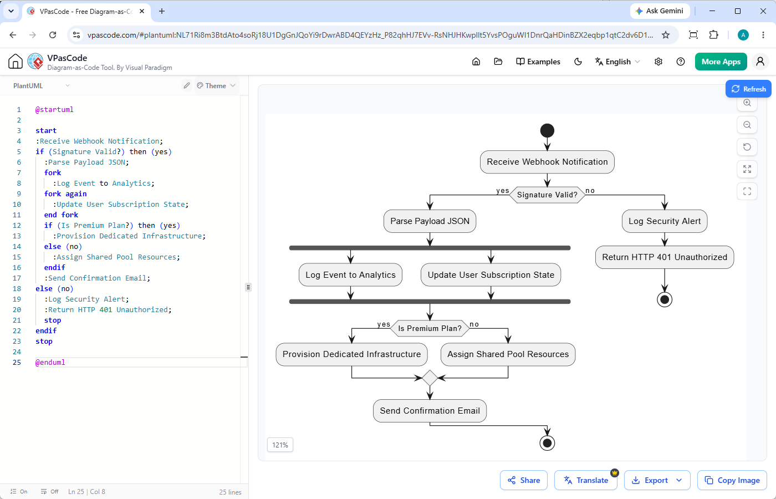
Task: Open a new browser tab
Action: (162, 11)
